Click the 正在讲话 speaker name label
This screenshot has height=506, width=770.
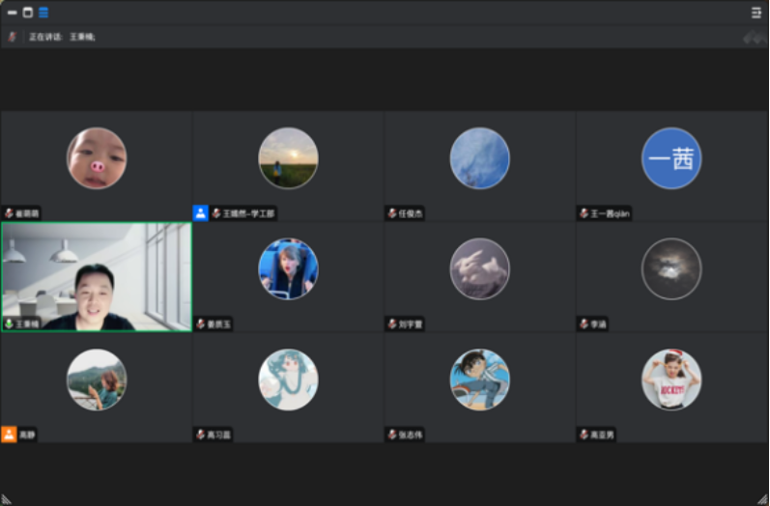[x=63, y=37]
